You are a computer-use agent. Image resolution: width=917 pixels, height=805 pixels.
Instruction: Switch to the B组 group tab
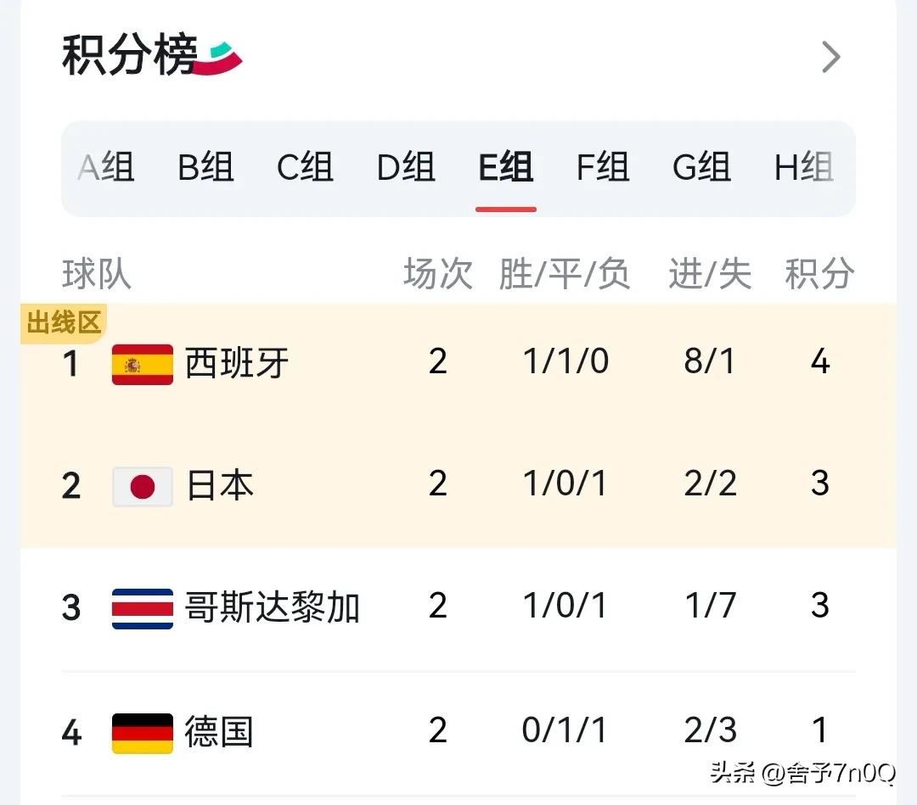click(x=205, y=168)
